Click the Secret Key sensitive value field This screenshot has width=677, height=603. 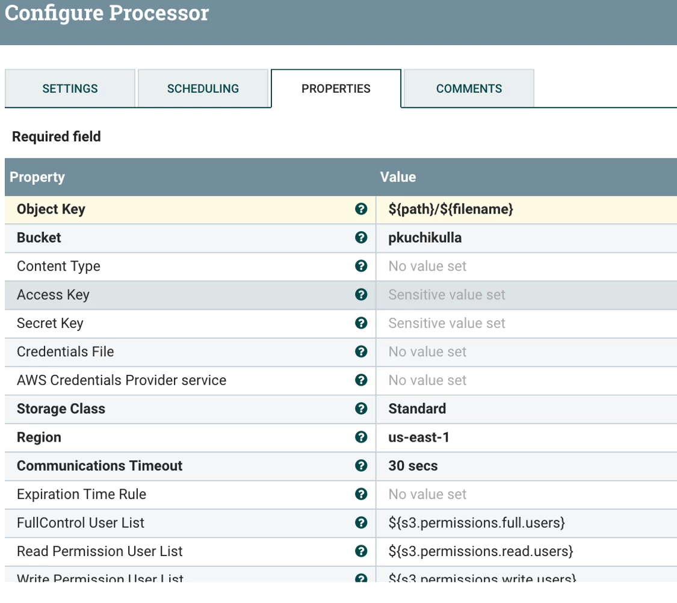point(527,323)
